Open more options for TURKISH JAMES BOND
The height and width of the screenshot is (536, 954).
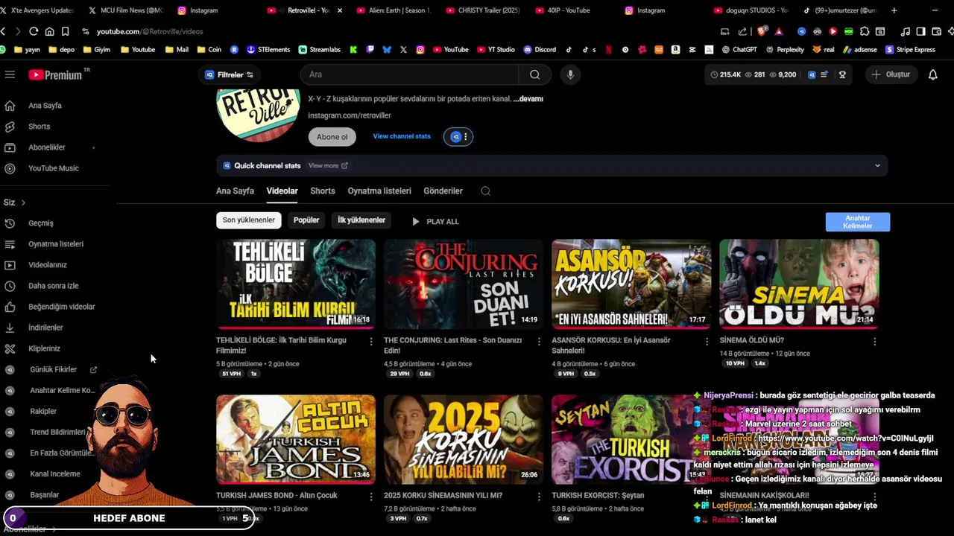371,497
